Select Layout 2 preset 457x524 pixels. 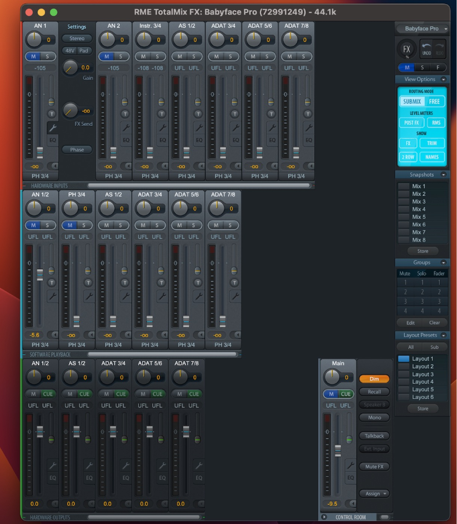click(x=422, y=366)
